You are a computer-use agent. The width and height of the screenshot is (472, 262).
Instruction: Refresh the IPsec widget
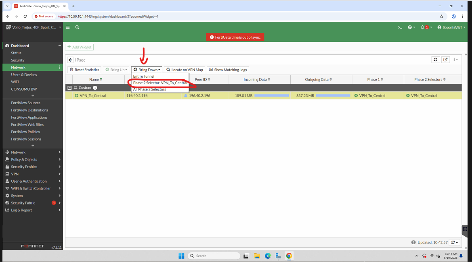coord(436,60)
